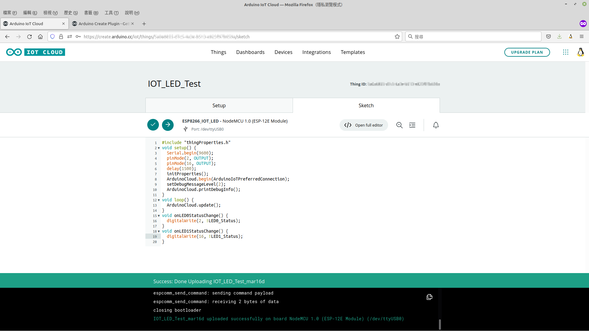Screen dimensions: 589x331
Task: Open Devices page
Action: pyautogui.click(x=283, y=52)
